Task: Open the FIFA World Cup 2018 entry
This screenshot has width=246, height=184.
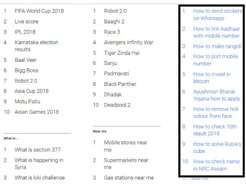Action: 39,11
